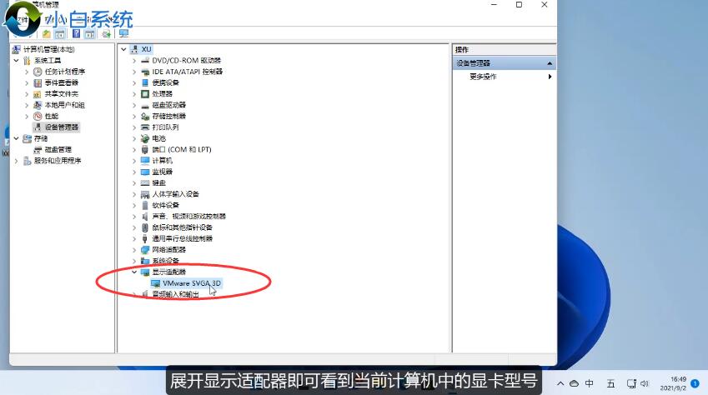Click the 鼠标和其他指针设备 mouse icon
Screen dimensions: 708x395
(x=145, y=227)
